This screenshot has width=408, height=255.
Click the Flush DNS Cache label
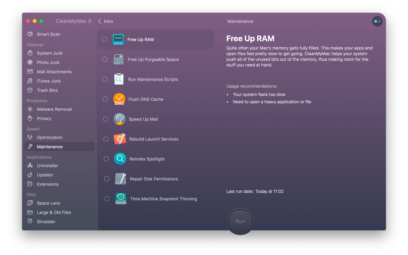tap(146, 99)
